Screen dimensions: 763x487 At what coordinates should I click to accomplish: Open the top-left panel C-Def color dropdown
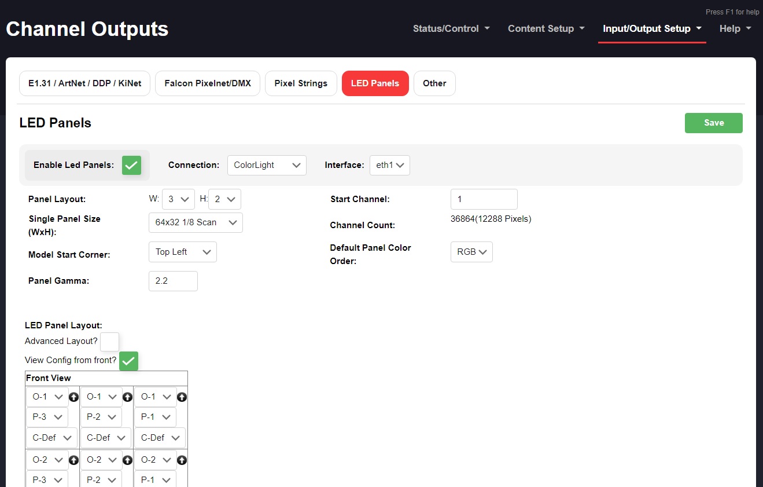[51, 438]
